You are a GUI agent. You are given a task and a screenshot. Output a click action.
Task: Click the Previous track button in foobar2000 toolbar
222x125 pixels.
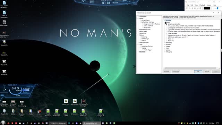click(x=195, y=8)
